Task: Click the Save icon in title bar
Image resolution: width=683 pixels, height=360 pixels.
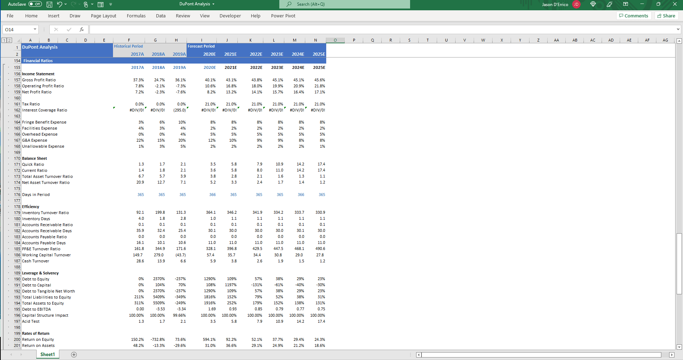Action: click(x=49, y=4)
